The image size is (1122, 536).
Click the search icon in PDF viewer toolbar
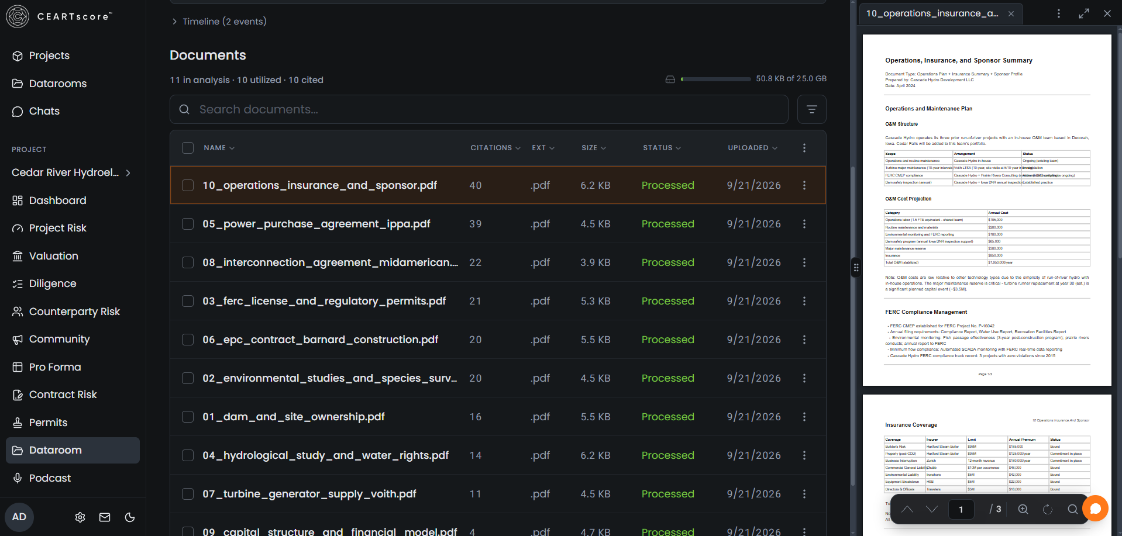1072,509
